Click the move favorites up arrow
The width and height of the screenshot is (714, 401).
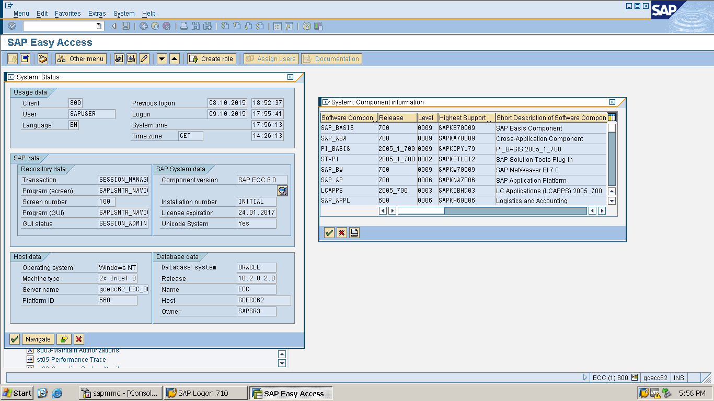(x=175, y=59)
